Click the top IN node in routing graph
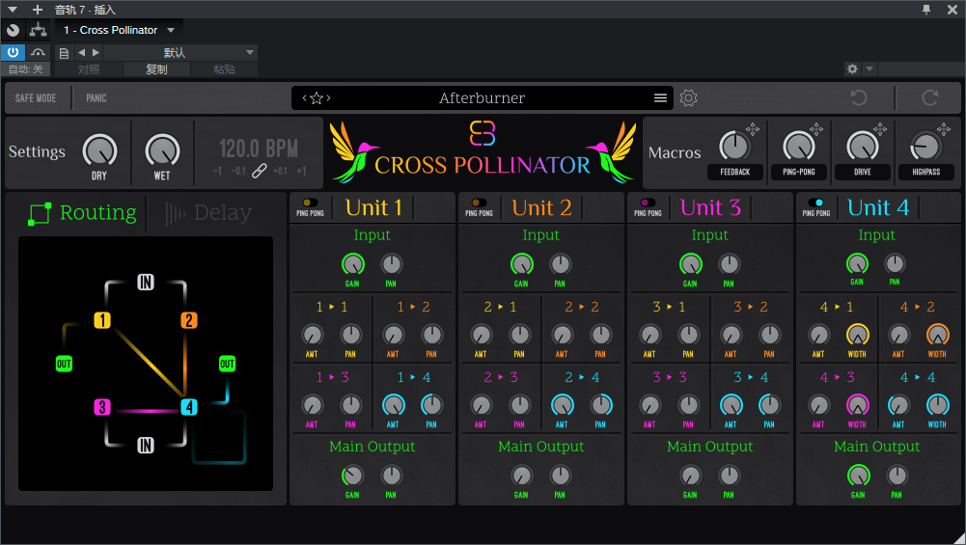This screenshot has height=545, width=966. [146, 282]
